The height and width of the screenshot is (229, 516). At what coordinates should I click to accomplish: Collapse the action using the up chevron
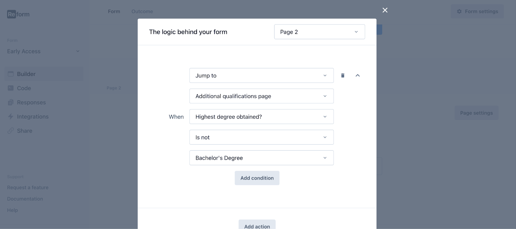[357, 75]
